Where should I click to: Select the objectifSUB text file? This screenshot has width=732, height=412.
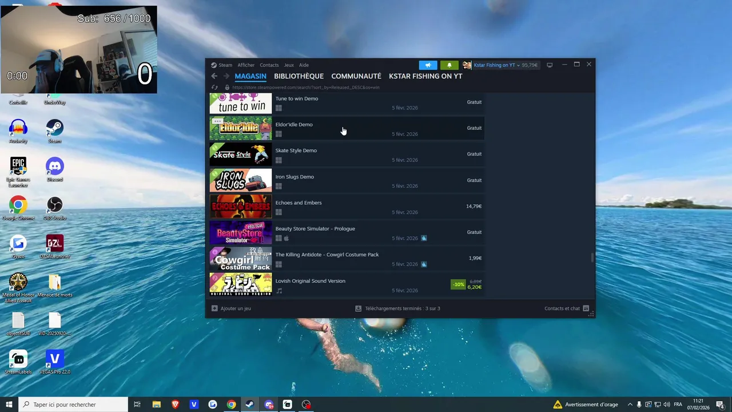pyautogui.click(x=18, y=323)
